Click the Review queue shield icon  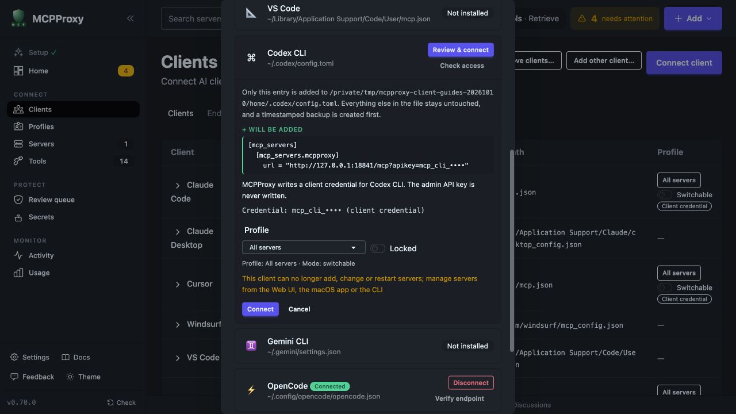click(18, 200)
